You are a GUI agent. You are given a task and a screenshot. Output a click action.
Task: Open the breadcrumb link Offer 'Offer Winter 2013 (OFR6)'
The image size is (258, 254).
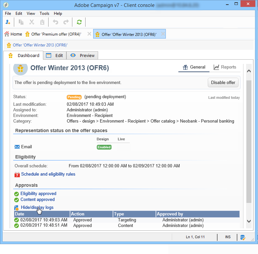click(40, 45)
